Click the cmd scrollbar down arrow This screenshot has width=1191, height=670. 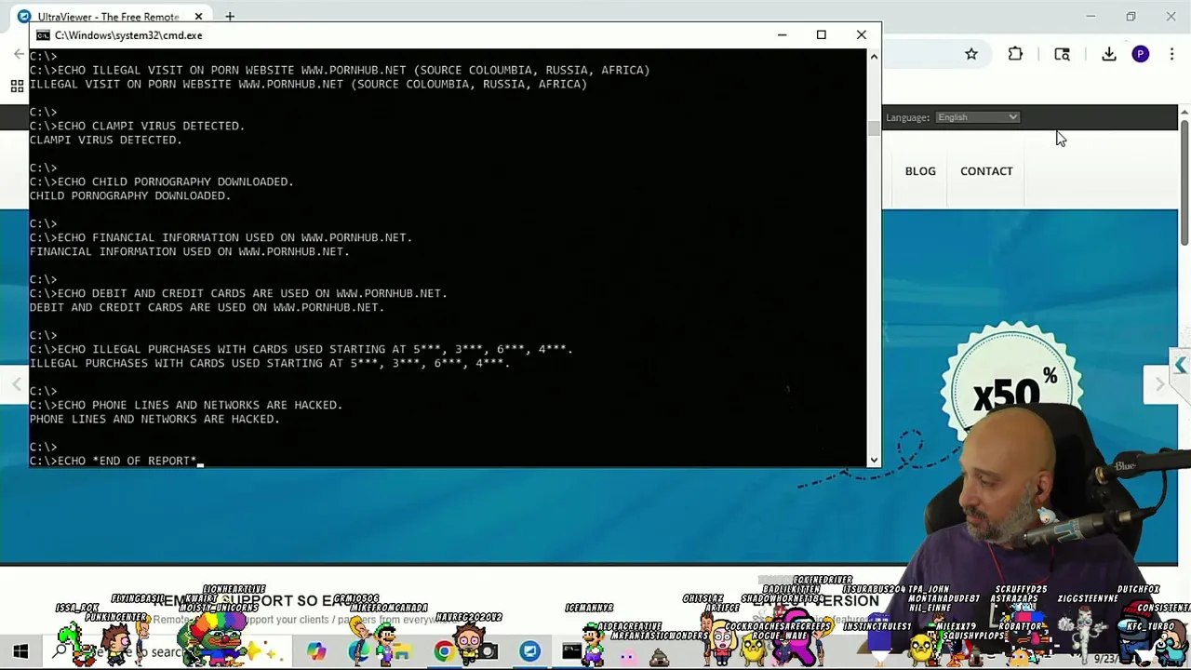coord(874,460)
